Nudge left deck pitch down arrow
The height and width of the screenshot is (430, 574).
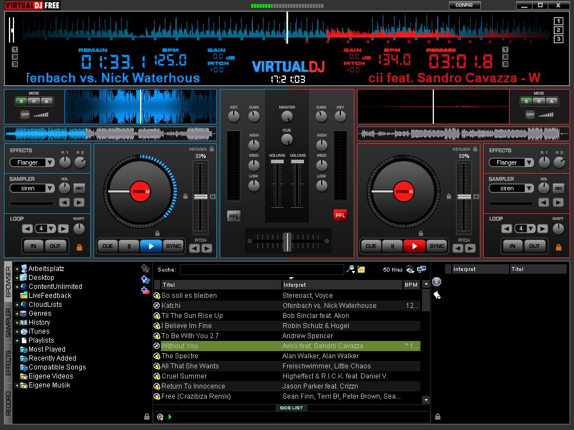click(195, 248)
